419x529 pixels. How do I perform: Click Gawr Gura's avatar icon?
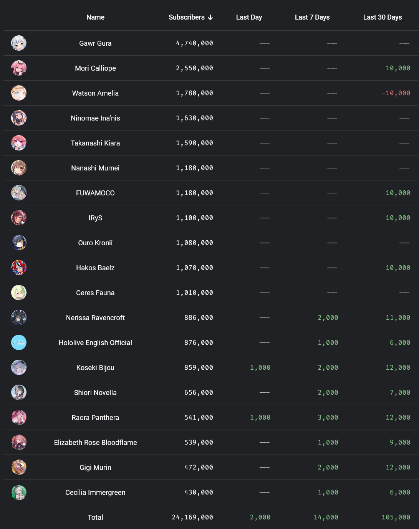pos(19,43)
